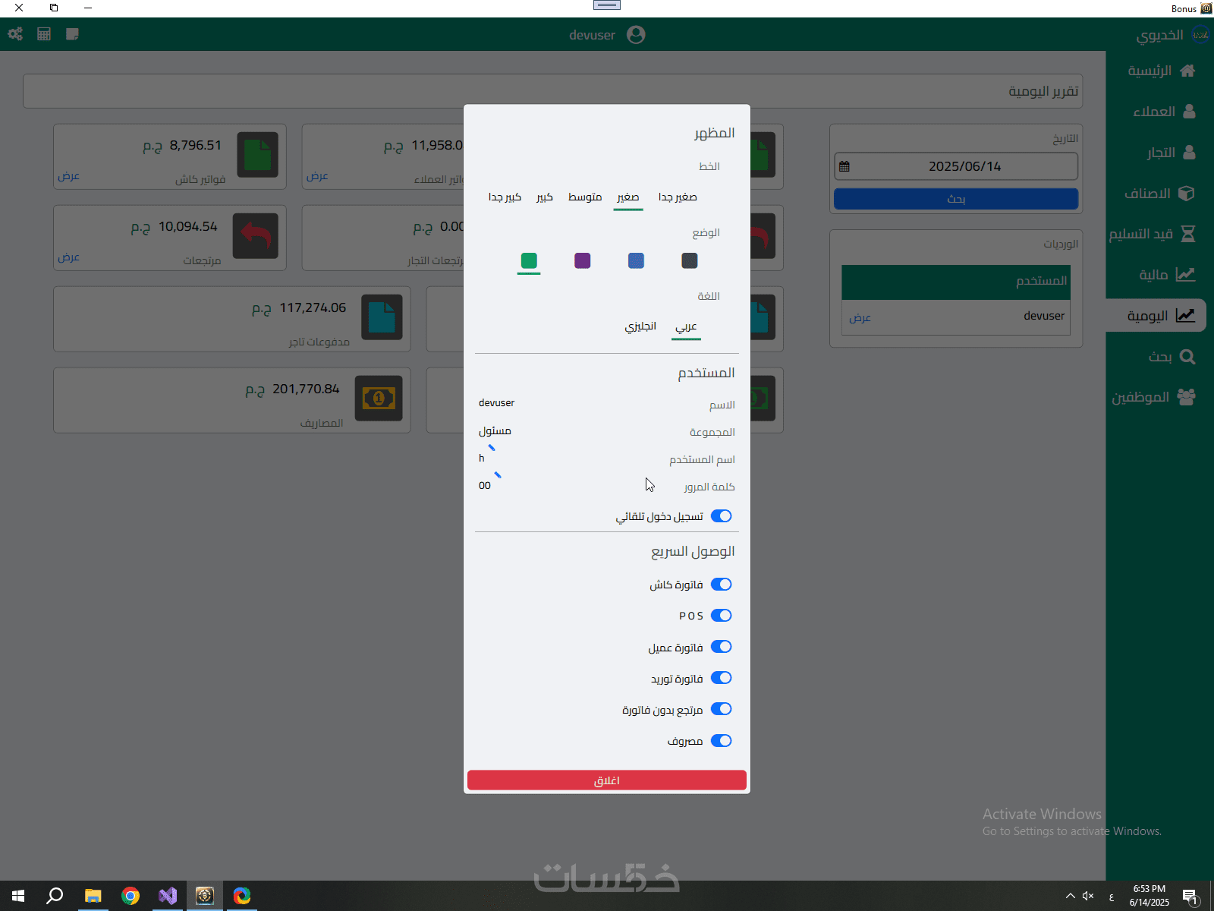
Task: Click عرض link next to devuser shift
Action: 860,318
